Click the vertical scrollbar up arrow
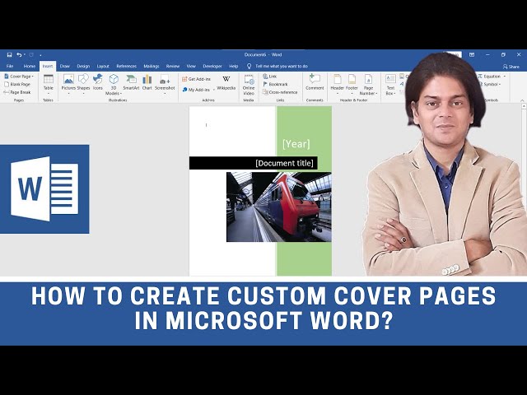 point(524,106)
